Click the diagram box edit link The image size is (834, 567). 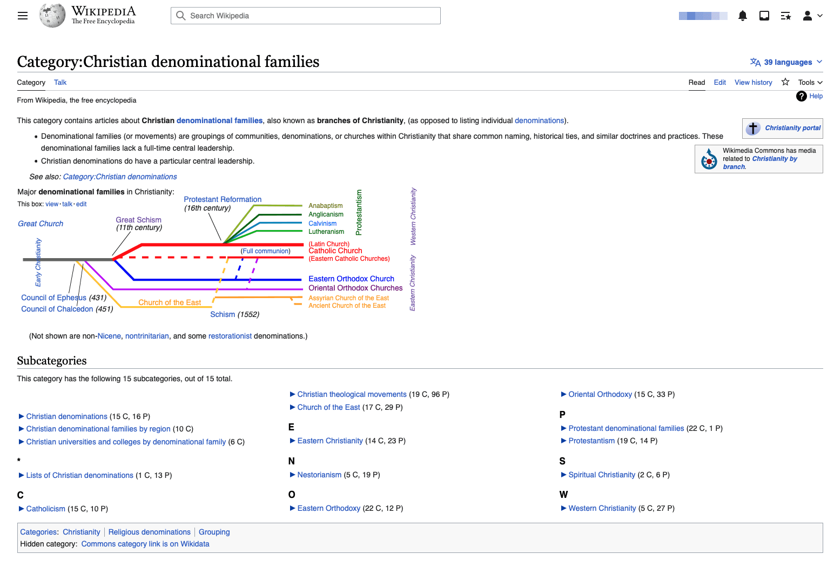point(81,204)
